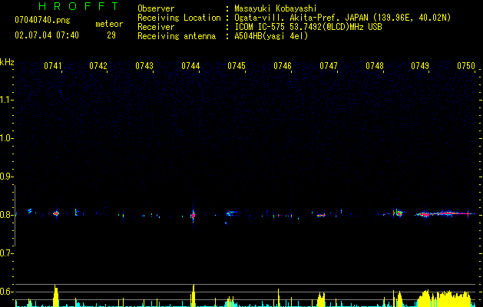This screenshot has height=307, width=483.
Task: Click the date stamp 02.07.04 07:40
Action: click(x=47, y=35)
